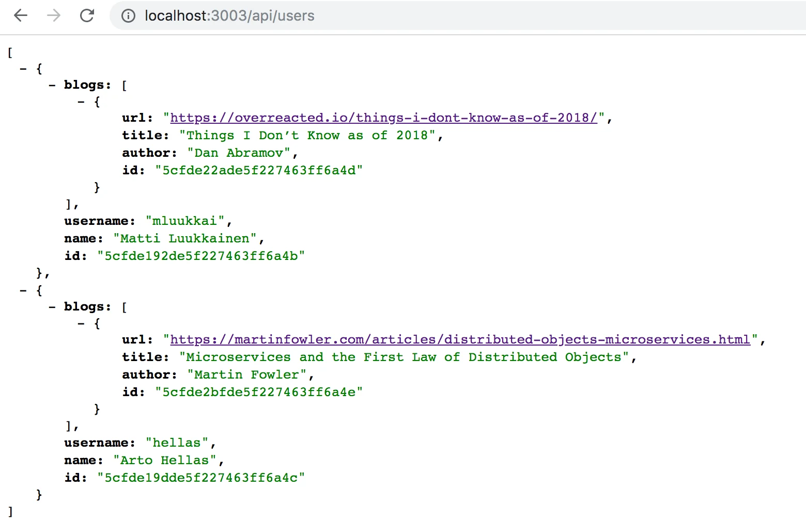This screenshot has width=806, height=523.
Task: Click the author value "Dan Abramov"
Action: coord(239,153)
